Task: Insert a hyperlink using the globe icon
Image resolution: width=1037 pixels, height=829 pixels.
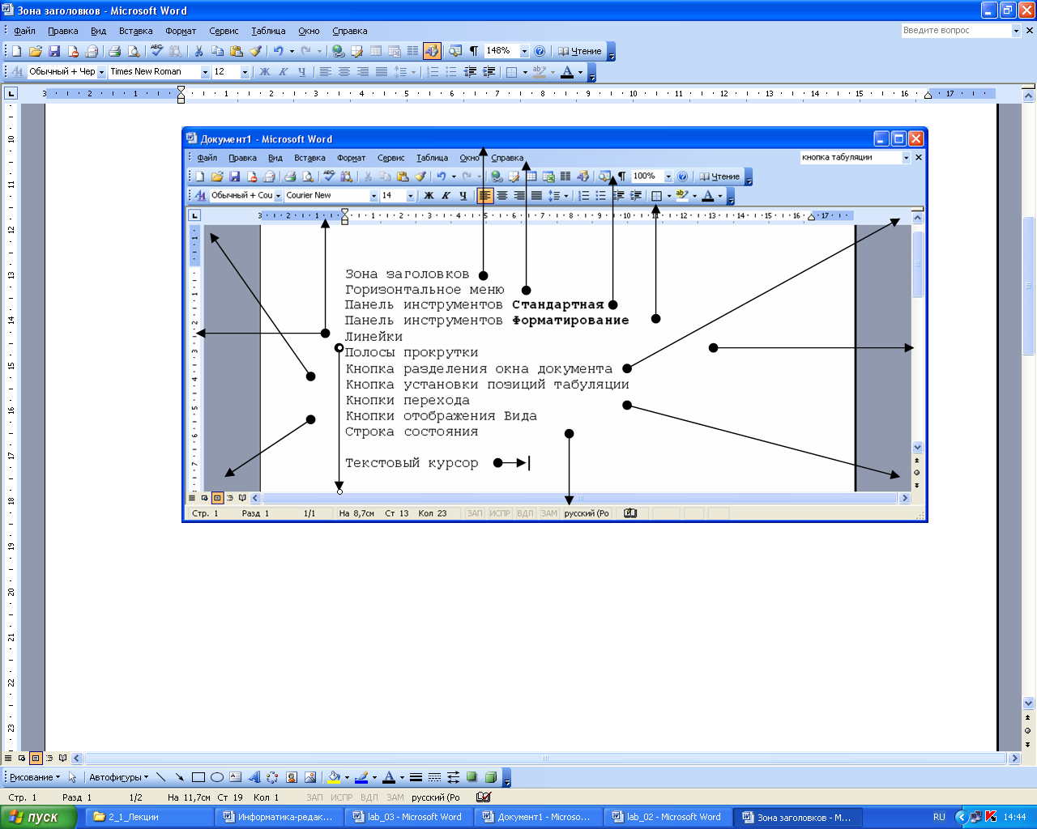Action: pos(339,51)
